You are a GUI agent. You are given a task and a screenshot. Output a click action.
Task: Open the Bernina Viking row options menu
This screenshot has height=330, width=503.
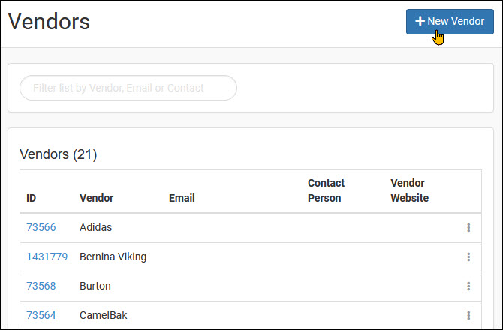click(x=468, y=256)
